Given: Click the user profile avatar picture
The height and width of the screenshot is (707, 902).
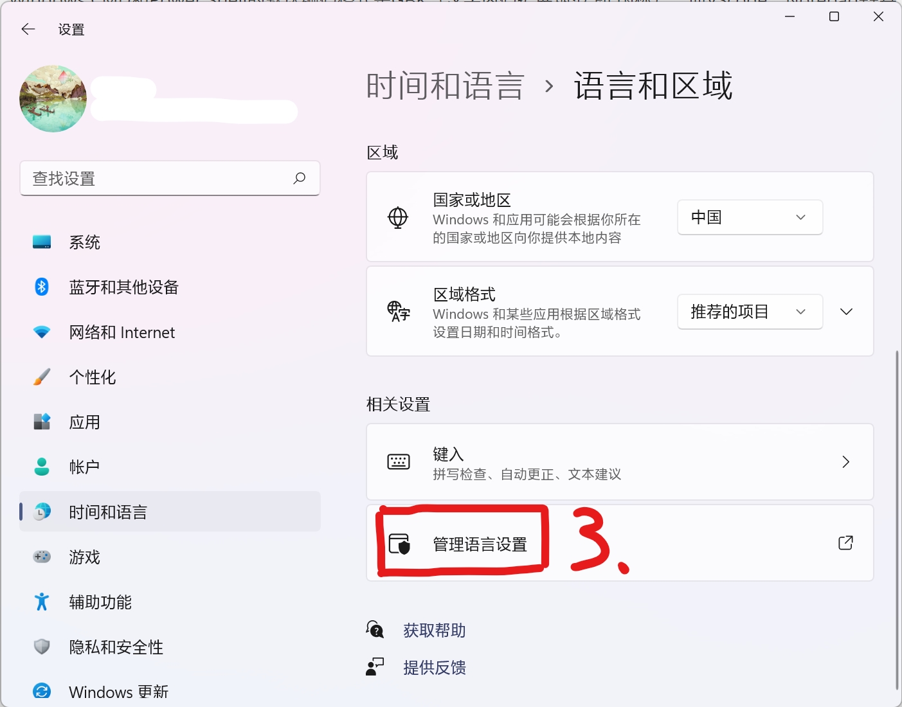Looking at the screenshot, I should (53, 98).
